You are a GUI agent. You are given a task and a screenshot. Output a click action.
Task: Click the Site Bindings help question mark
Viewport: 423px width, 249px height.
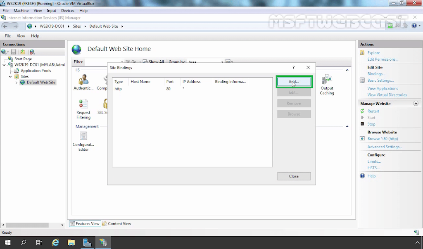coord(294,67)
